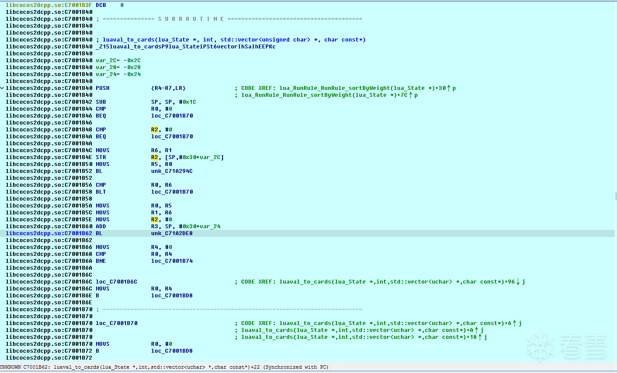Click loc_C7001B70 target of BEQ at C7001B46
This screenshot has height=373, width=617.
172,116
